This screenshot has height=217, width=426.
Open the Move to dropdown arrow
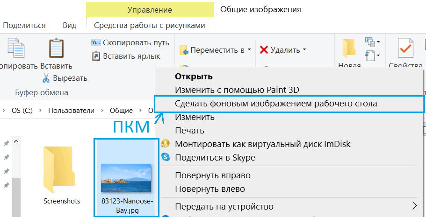[249, 49]
